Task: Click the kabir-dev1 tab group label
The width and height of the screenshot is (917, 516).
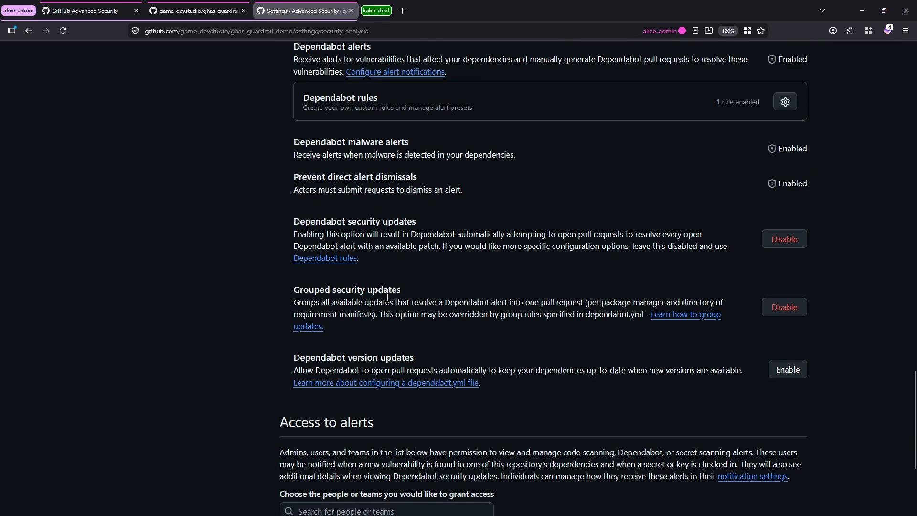Action: pos(376,11)
